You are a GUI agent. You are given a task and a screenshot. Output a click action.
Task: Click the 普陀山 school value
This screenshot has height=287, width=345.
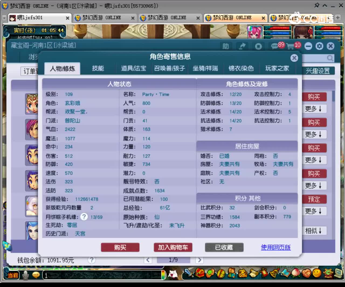[x=73, y=121]
